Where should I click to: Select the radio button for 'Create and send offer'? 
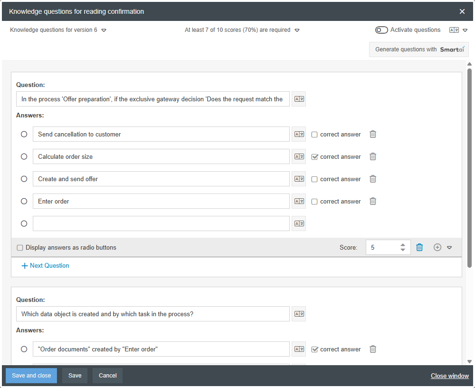(x=24, y=179)
